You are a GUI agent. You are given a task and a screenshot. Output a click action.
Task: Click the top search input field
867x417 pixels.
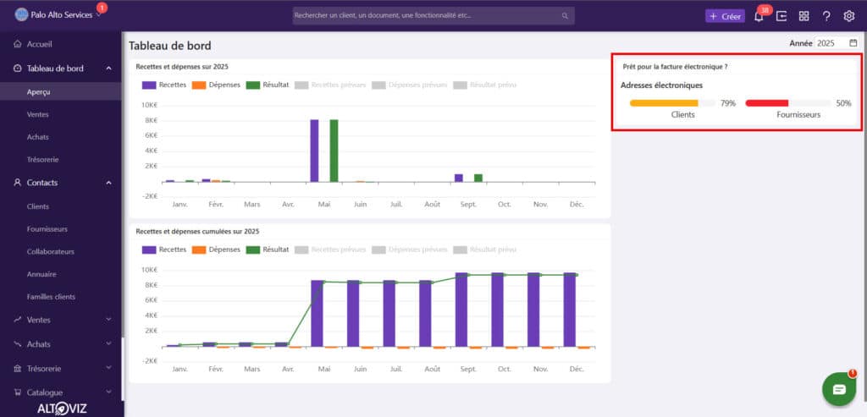pos(423,16)
